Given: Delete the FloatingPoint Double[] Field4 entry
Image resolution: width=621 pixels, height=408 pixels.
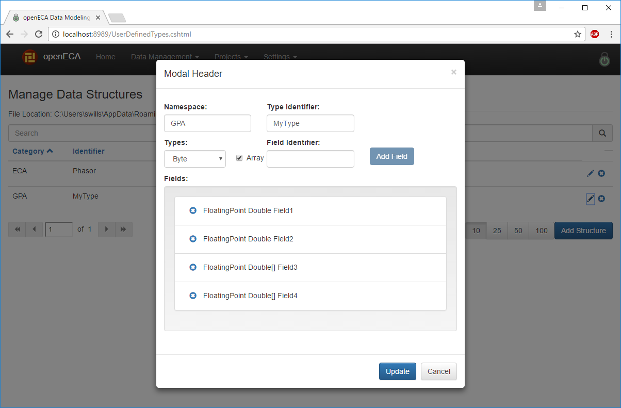Looking at the screenshot, I should click(193, 296).
